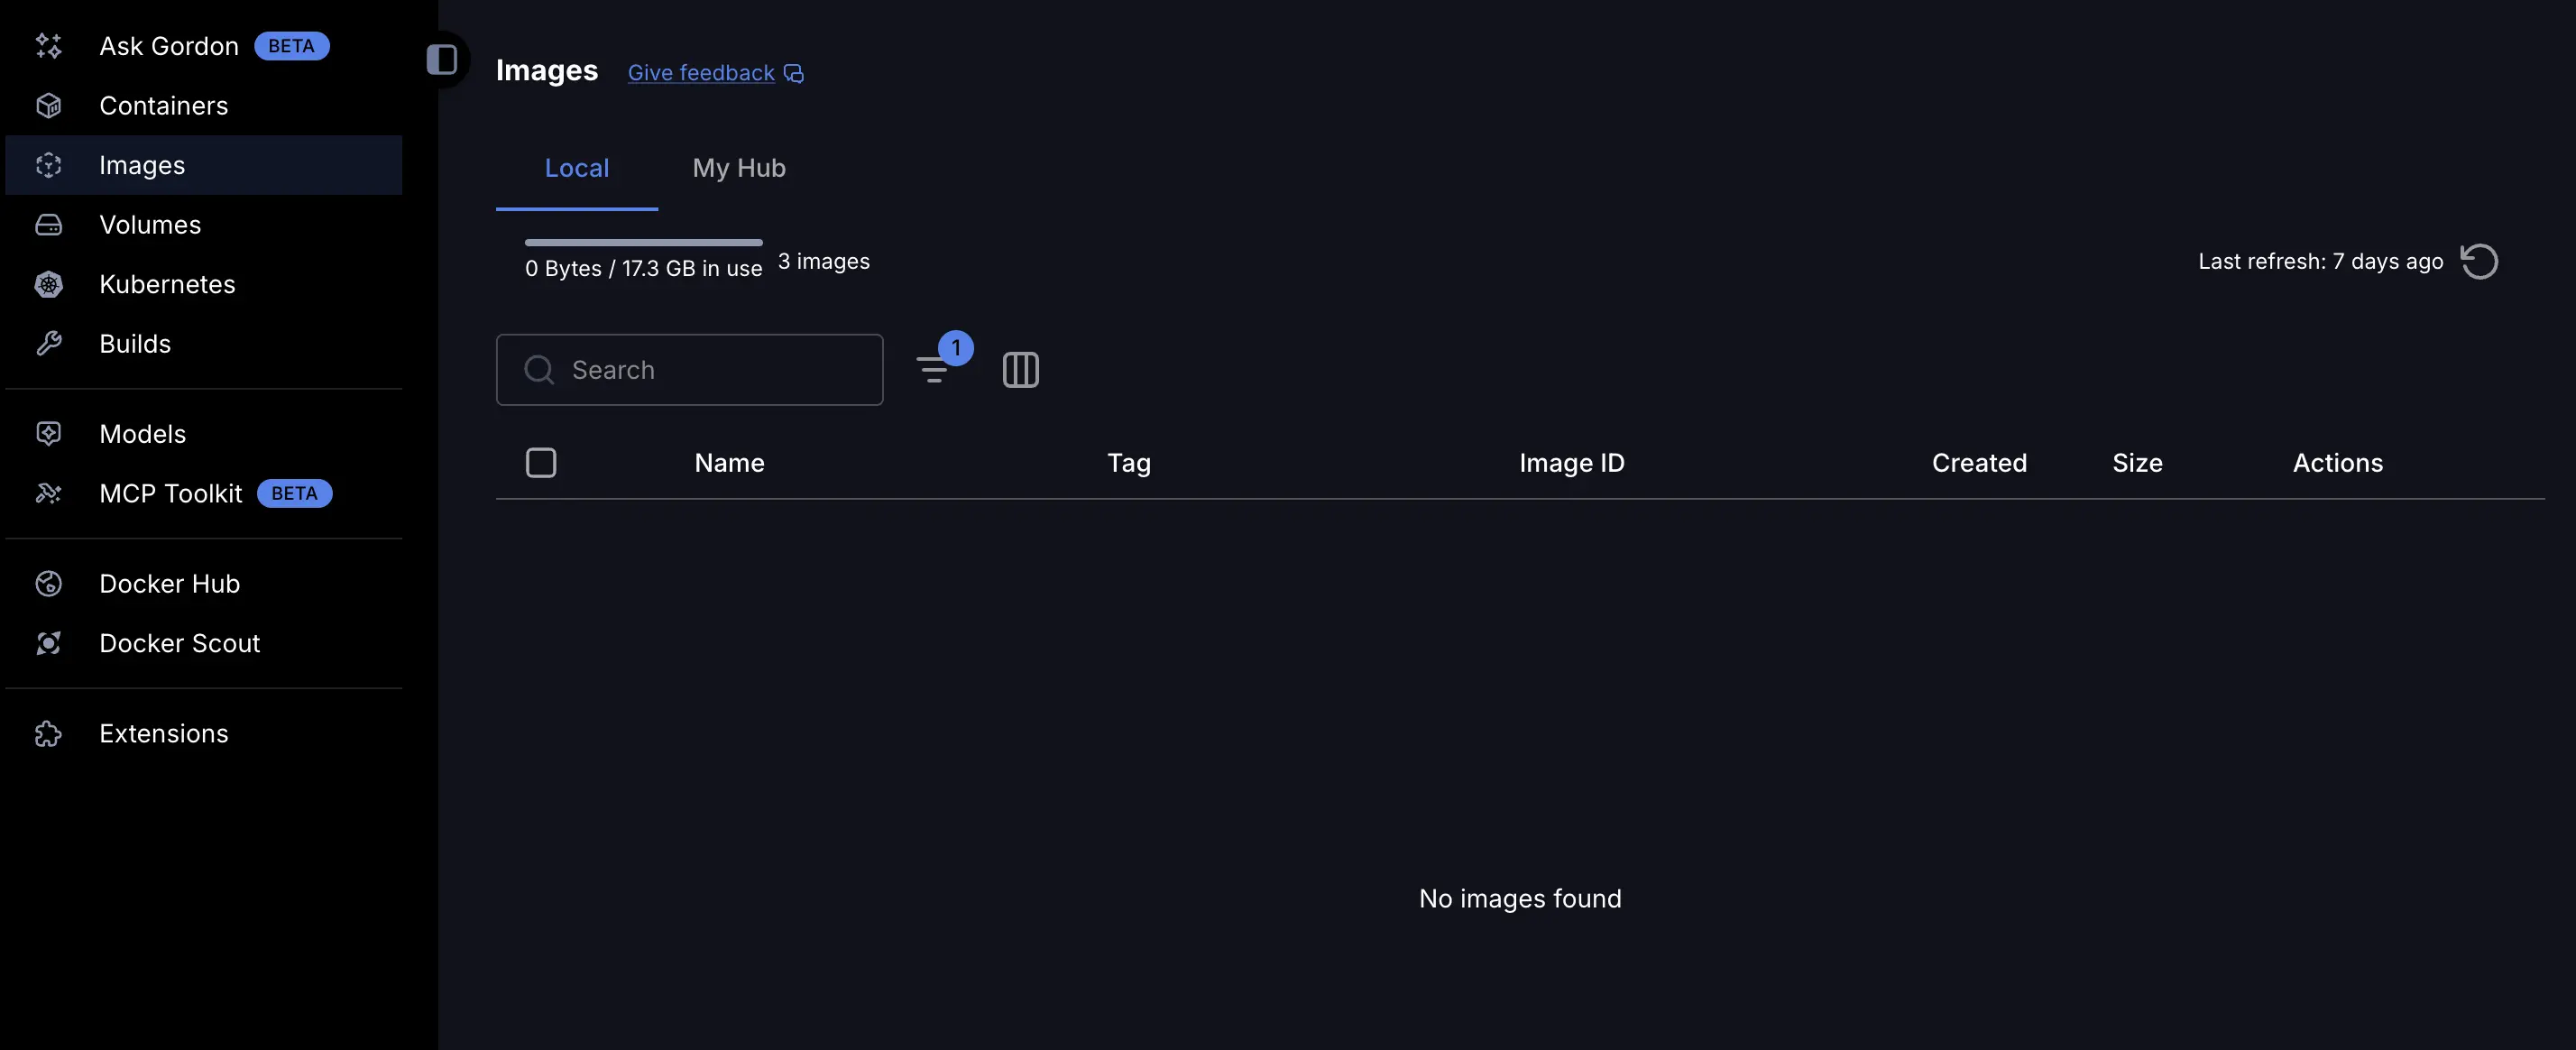The height and width of the screenshot is (1050, 2576).
Task: Open the Give feedback link
Action: [x=701, y=72]
